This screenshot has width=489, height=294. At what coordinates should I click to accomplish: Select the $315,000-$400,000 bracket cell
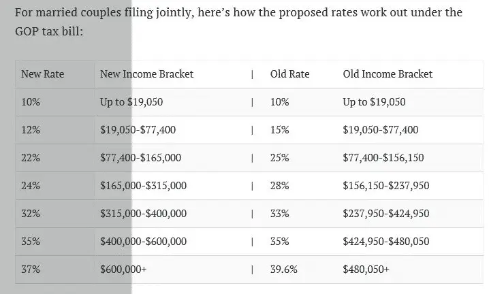pos(143,214)
